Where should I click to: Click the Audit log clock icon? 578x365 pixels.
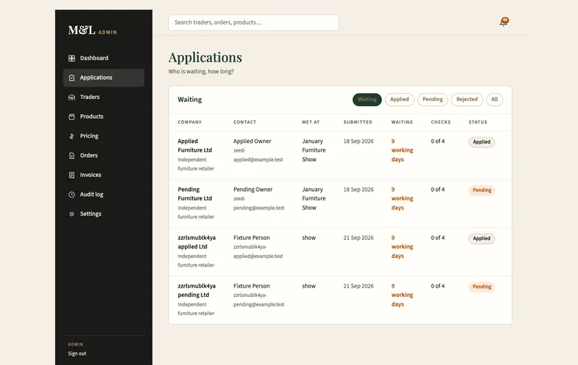pyautogui.click(x=72, y=194)
